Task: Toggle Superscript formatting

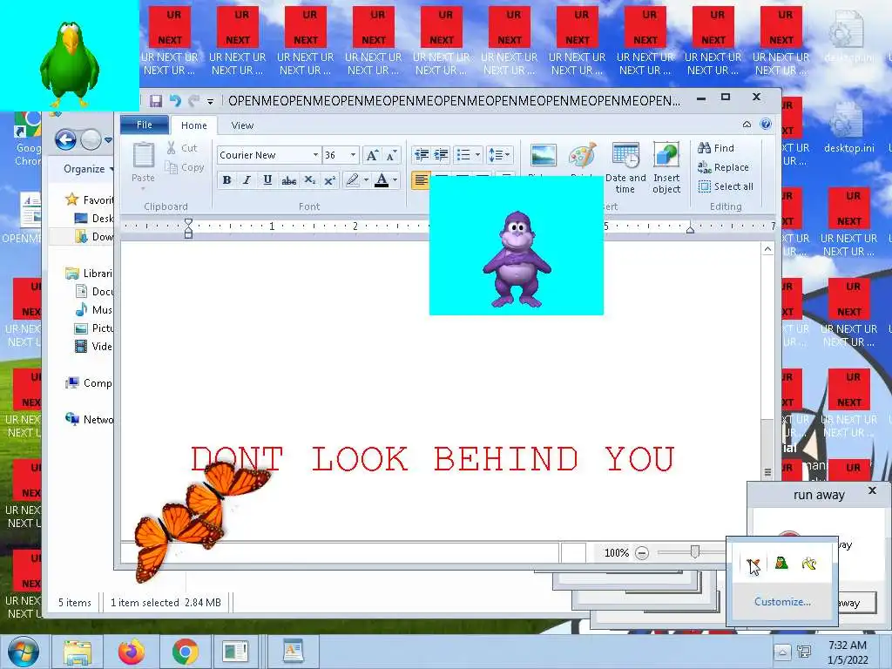Action: (x=330, y=180)
